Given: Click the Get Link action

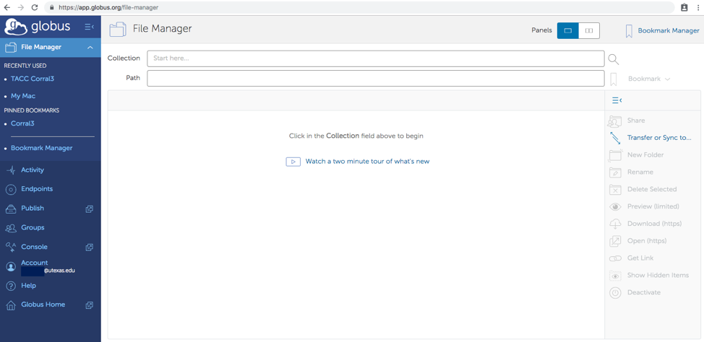Looking at the screenshot, I should coord(640,258).
